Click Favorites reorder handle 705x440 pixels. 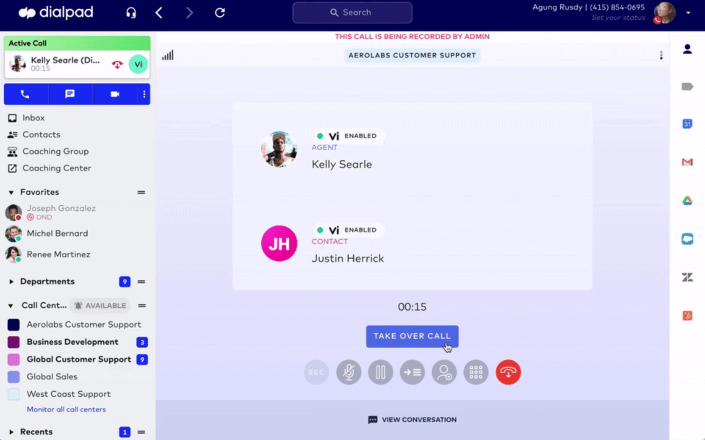click(x=141, y=192)
